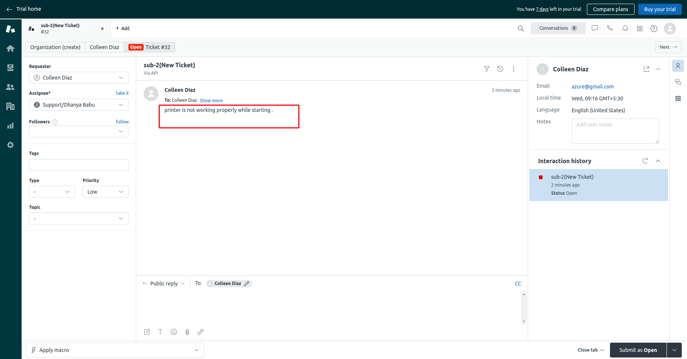The width and height of the screenshot is (687, 359).
Task: Open the help question mark icon
Action: (x=654, y=28)
